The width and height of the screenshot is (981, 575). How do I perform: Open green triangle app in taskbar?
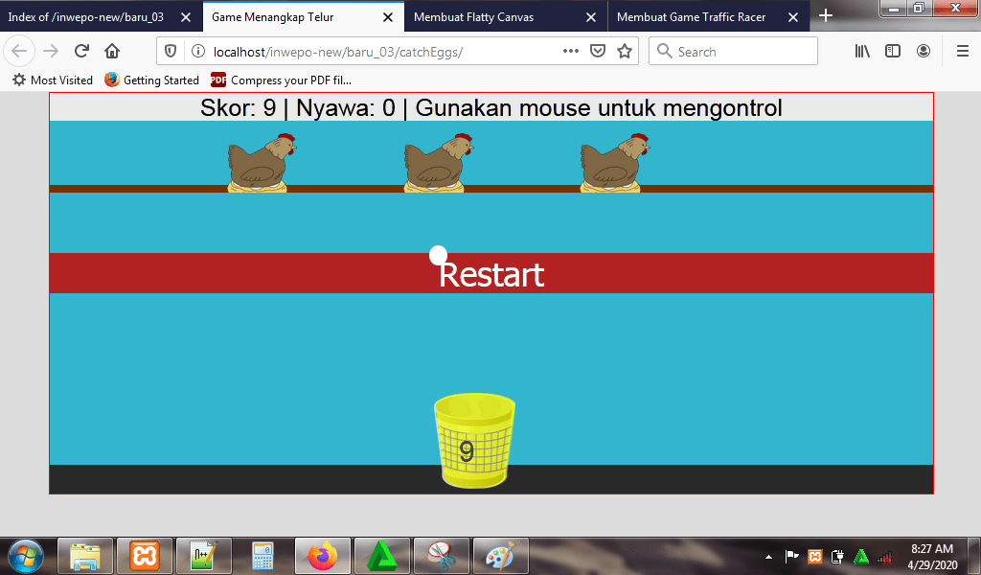(x=382, y=556)
